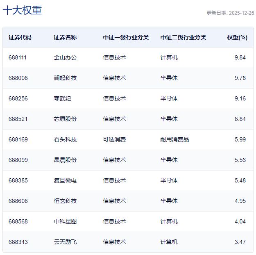Open stock 石头科技
The height and width of the screenshot is (255, 256).
tap(65, 139)
